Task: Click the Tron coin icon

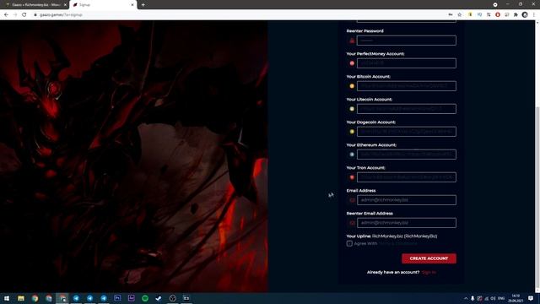Action: (352, 177)
